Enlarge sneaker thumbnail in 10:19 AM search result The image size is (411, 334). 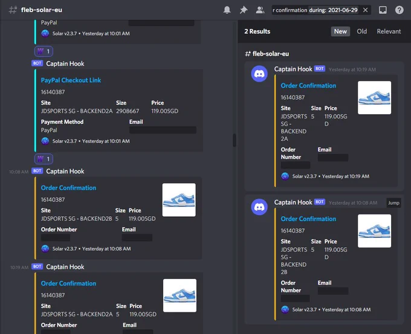(x=374, y=97)
